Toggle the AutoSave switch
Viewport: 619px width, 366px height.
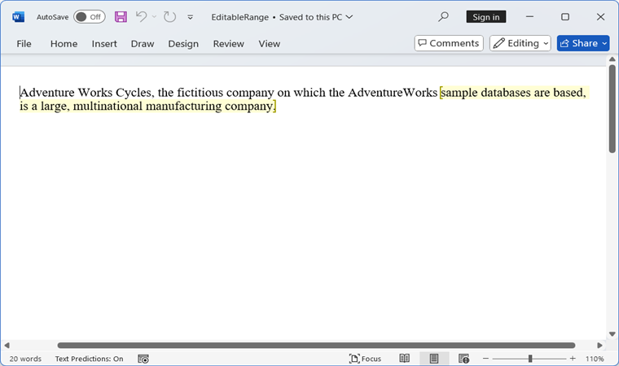point(90,17)
